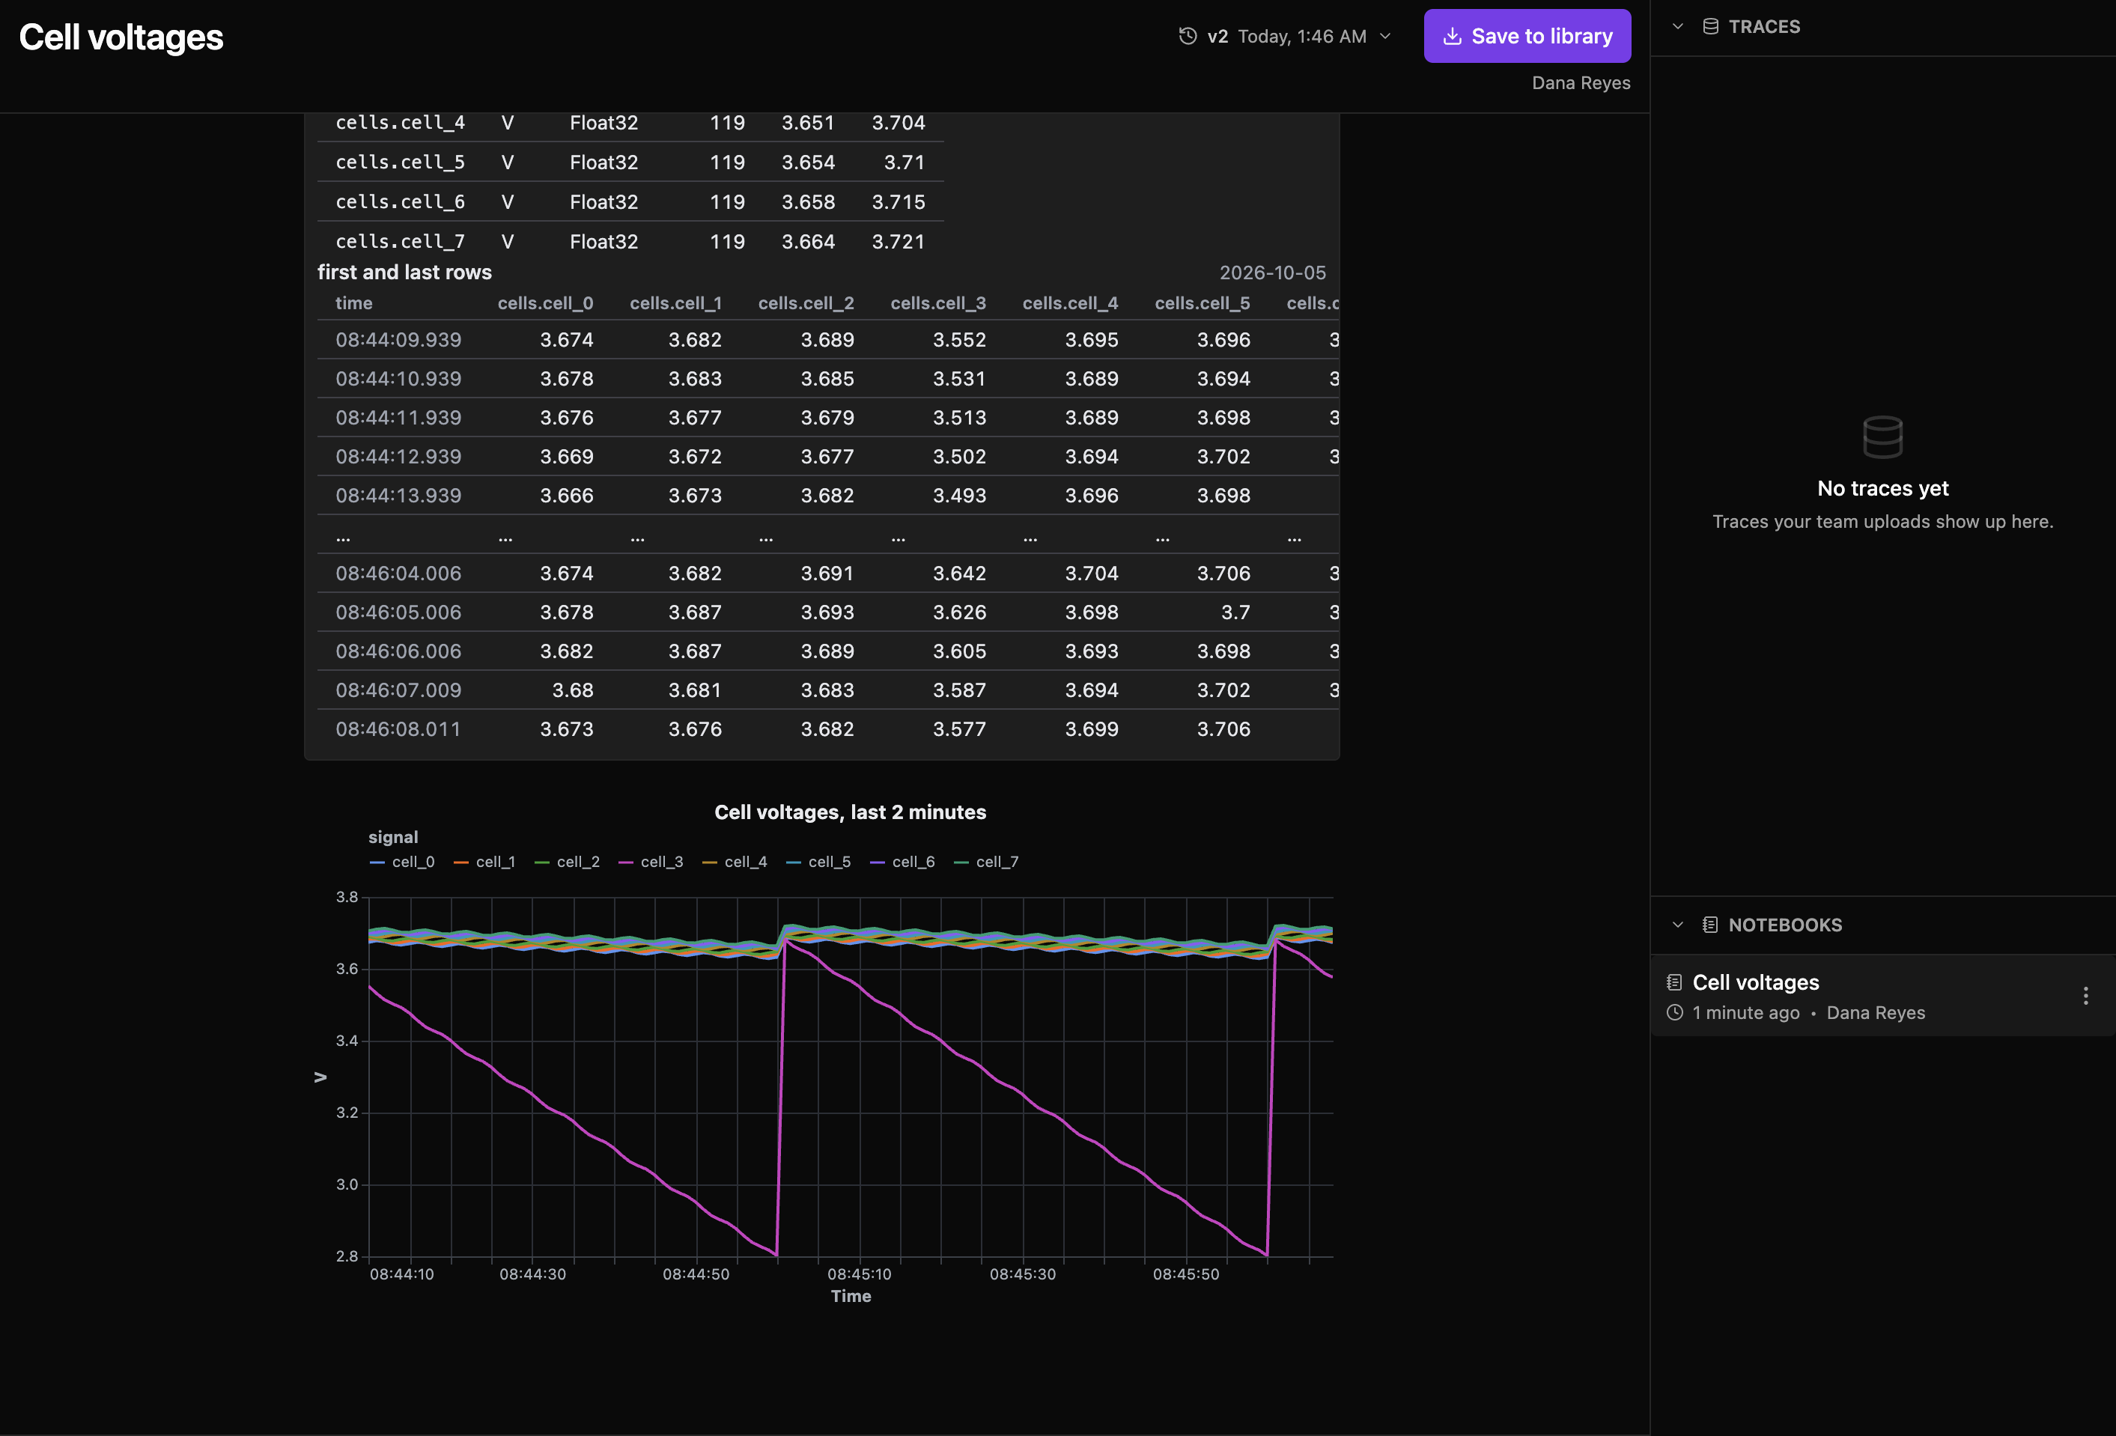
Task: Click the first and last rows heading
Action: pos(404,273)
